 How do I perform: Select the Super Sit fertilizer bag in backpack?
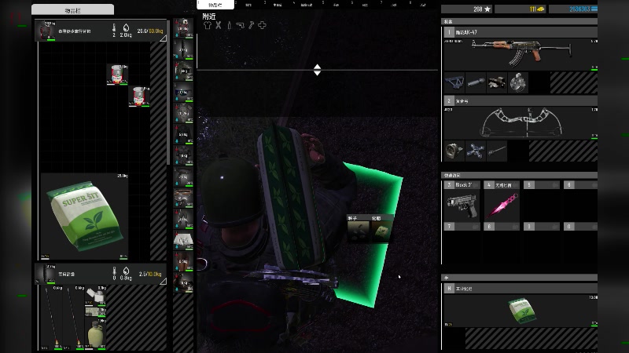(x=84, y=217)
